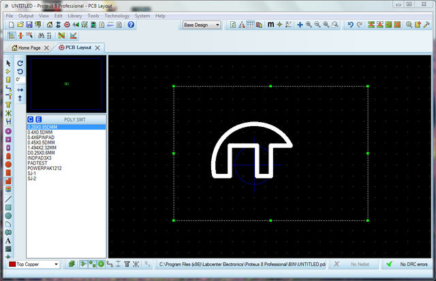Select the Square Through-hole Pad tool
This screenshot has width=436, height=281.
[8, 140]
